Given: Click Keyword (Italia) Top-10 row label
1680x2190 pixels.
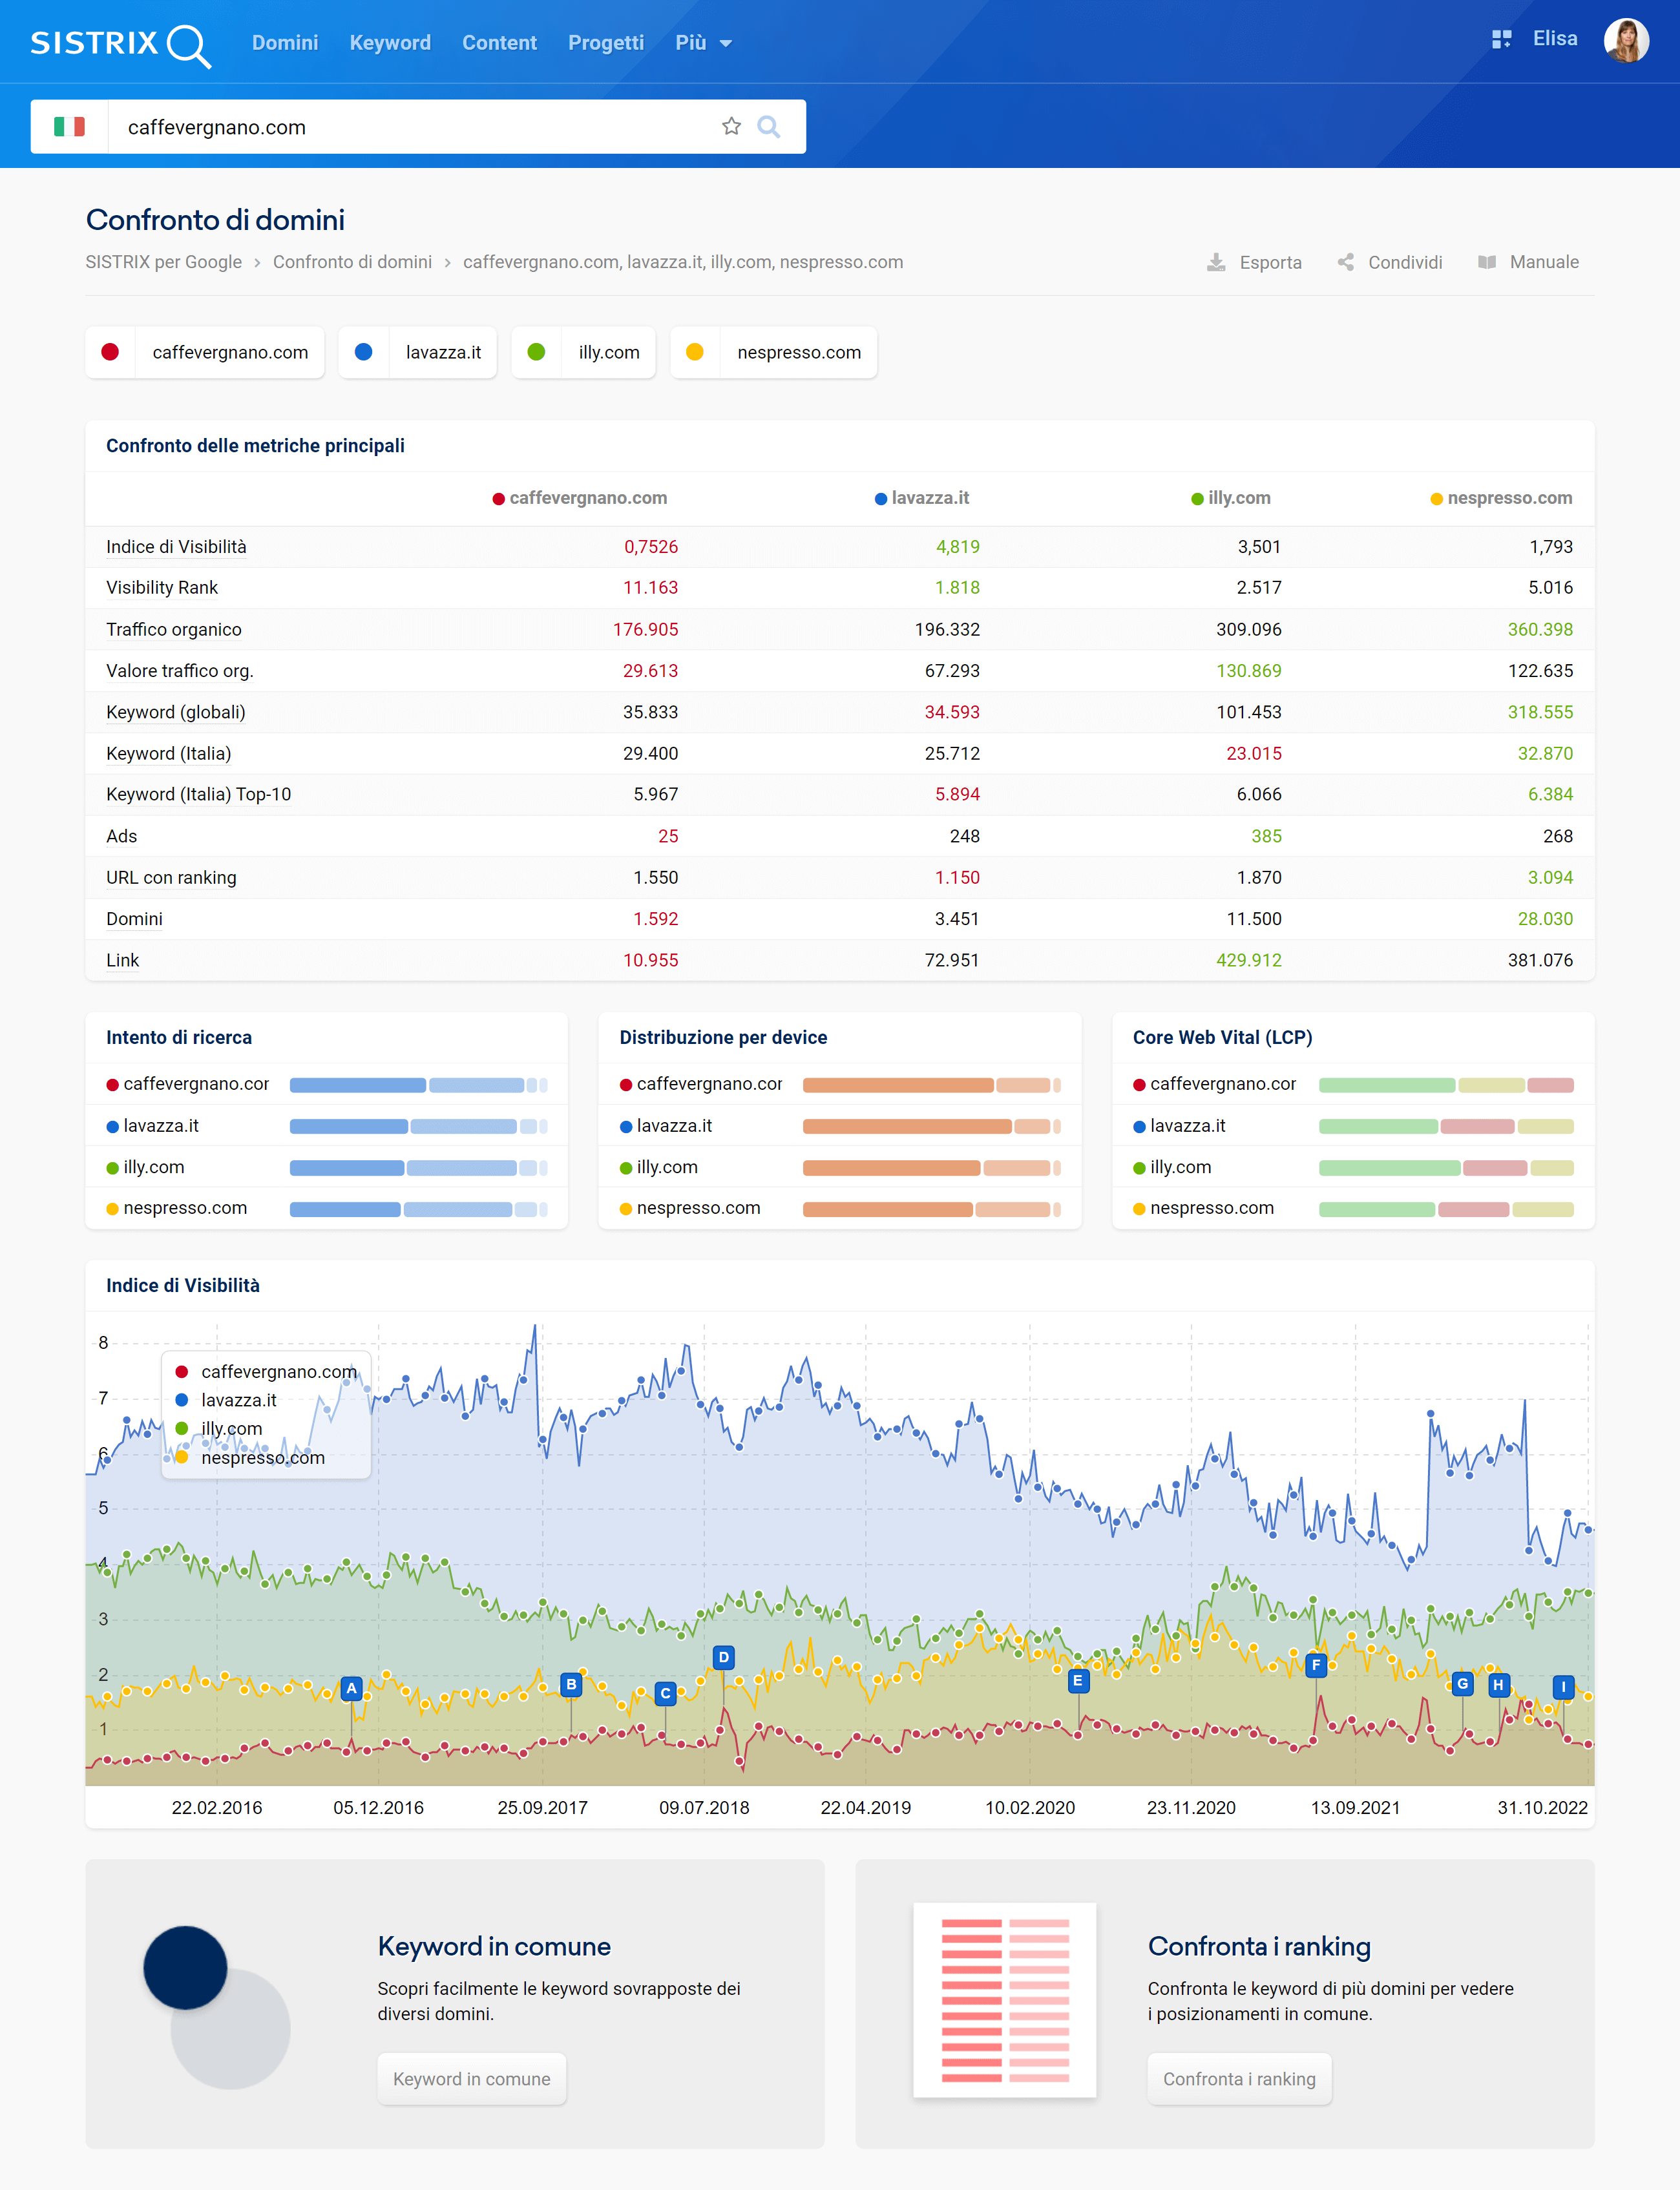Looking at the screenshot, I should pos(199,795).
